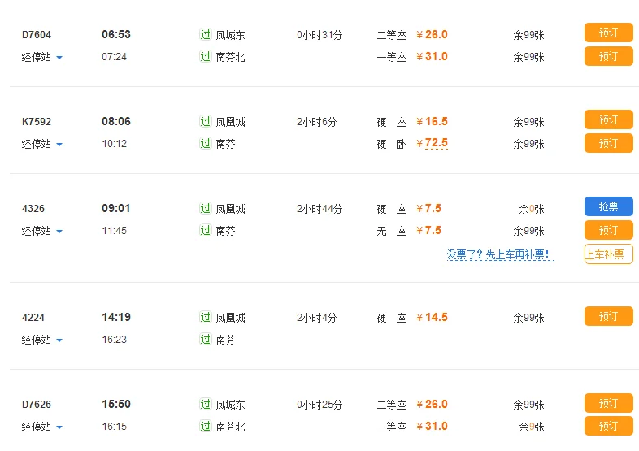Book the 二等座 ticket on D7604
This screenshot has width=639, height=451.
(x=608, y=33)
